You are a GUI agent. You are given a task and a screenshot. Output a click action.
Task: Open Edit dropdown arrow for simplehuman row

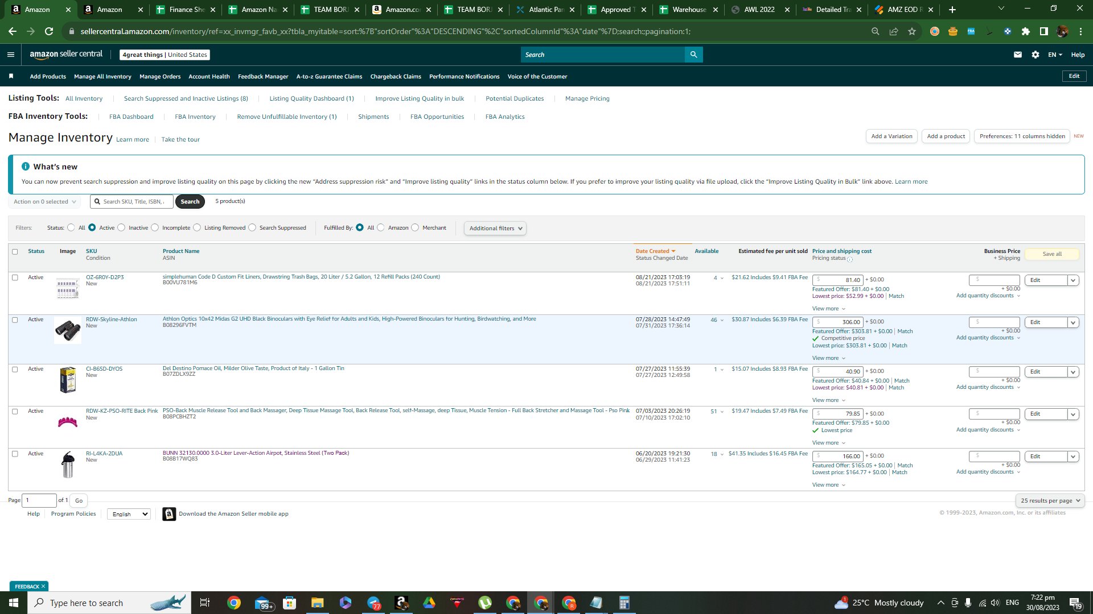[x=1073, y=280]
